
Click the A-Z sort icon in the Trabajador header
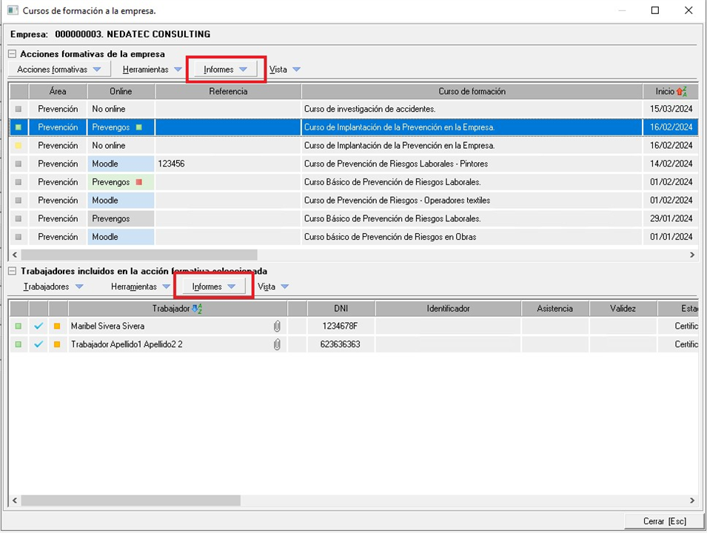[x=197, y=309]
